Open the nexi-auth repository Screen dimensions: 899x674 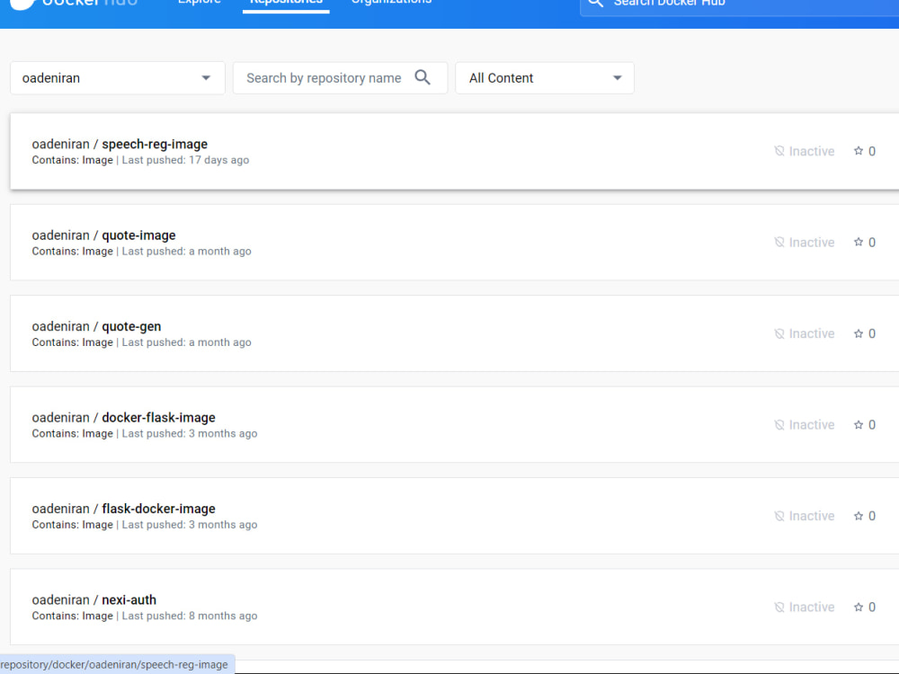[129, 599]
